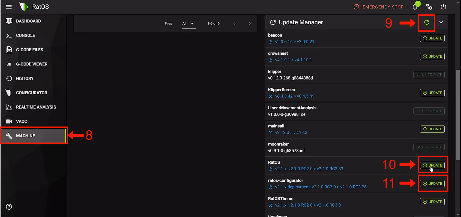The height and width of the screenshot is (217, 461).
Task: Update the beacon component
Action: tap(432, 38)
